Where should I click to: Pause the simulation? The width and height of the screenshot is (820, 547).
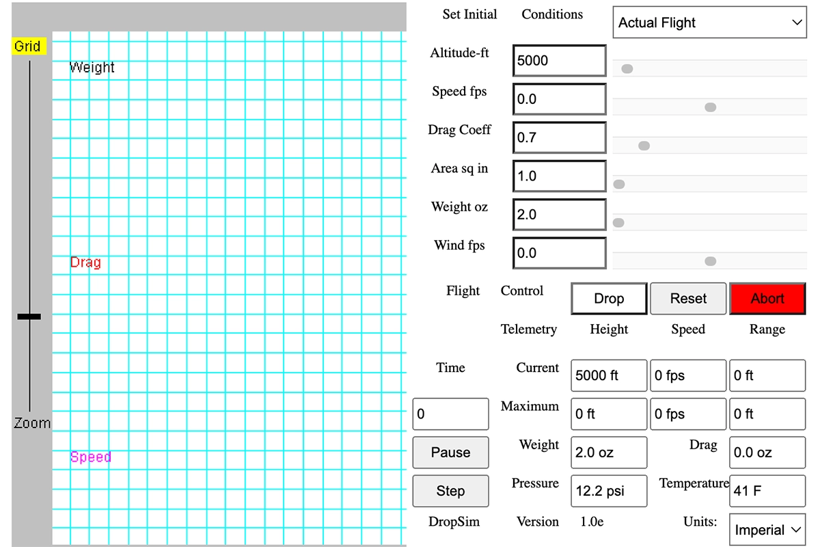pos(450,453)
